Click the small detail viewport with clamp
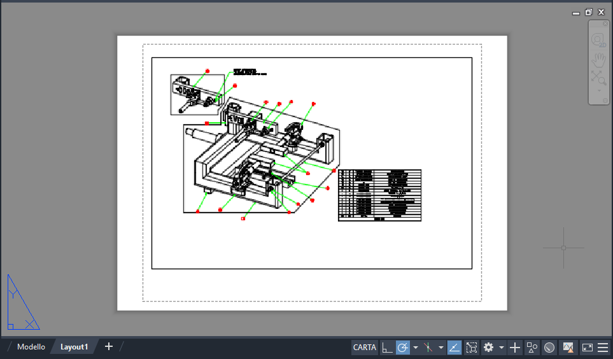 197,95
